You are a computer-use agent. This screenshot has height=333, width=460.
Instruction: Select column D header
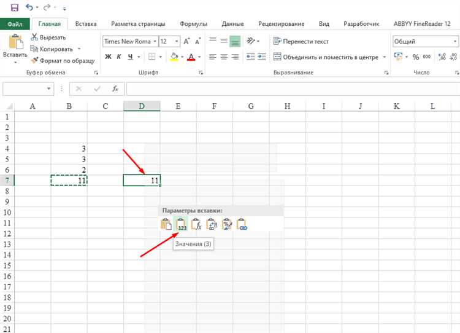coord(142,106)
